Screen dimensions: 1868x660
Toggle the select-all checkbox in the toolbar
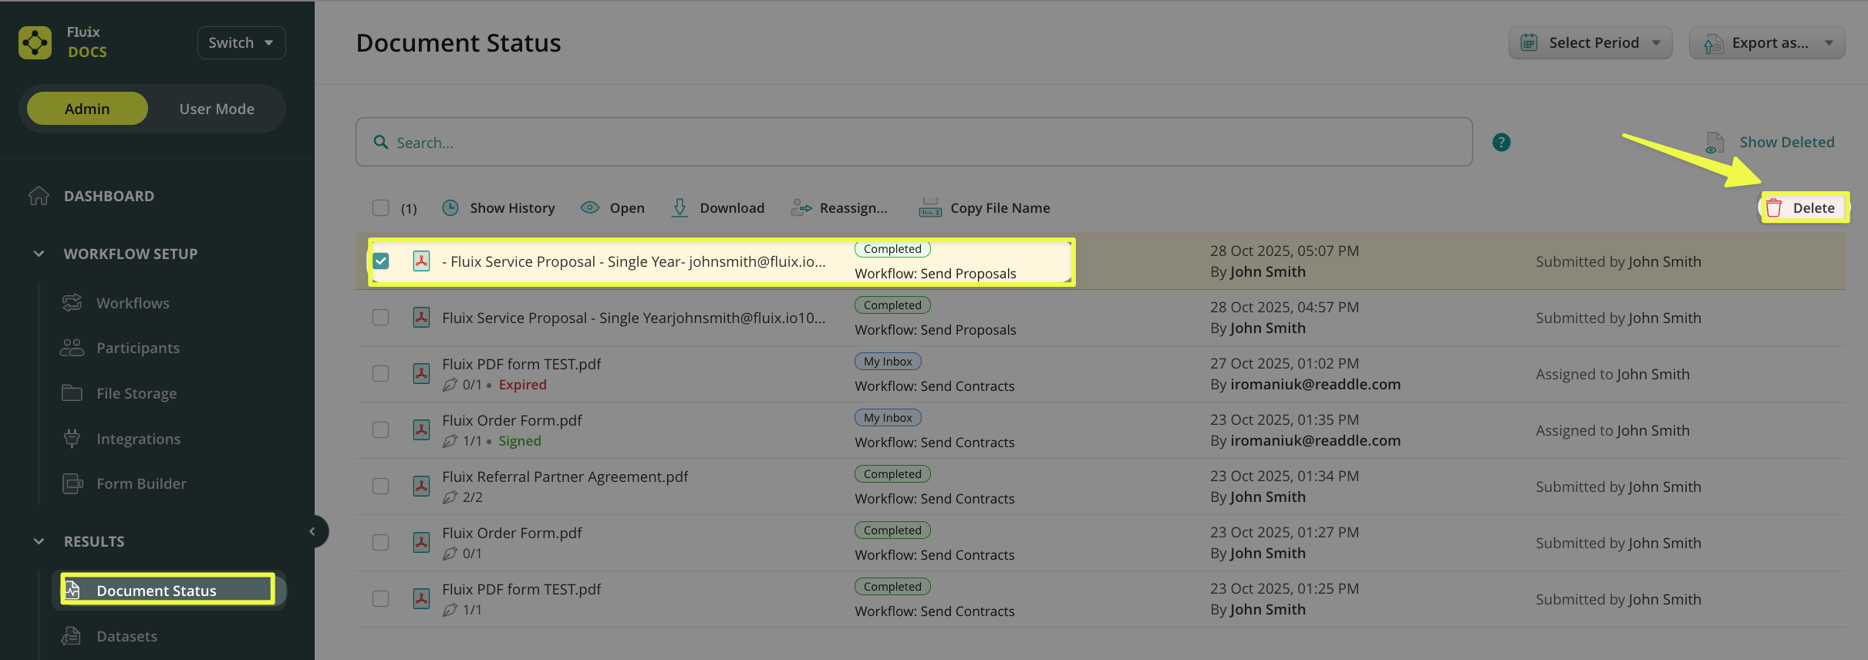[x=380, y=208]
